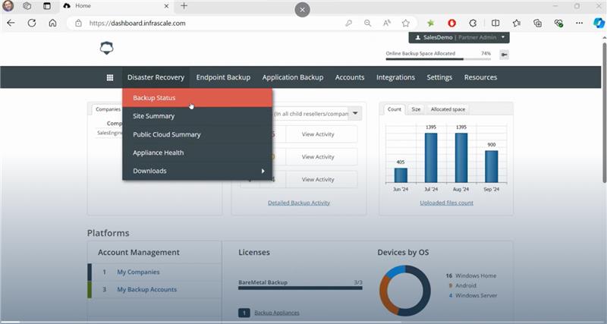Add this page to favorites star
This screenshot has height=324, width=607.
coord(406,24)
